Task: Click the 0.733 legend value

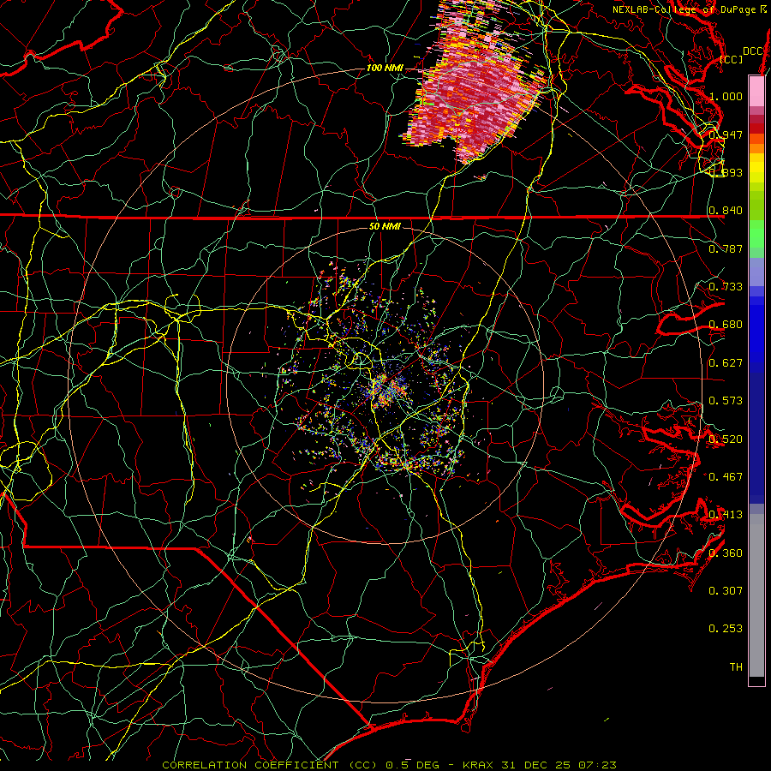Action: (726, 287)
